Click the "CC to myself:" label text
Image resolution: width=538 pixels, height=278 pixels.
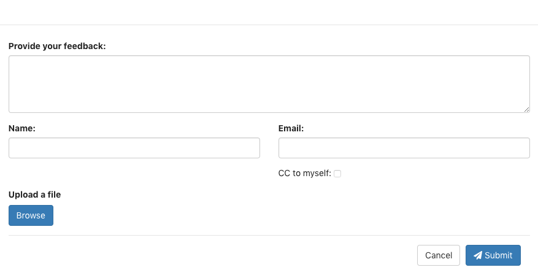(x=304, y=174)
